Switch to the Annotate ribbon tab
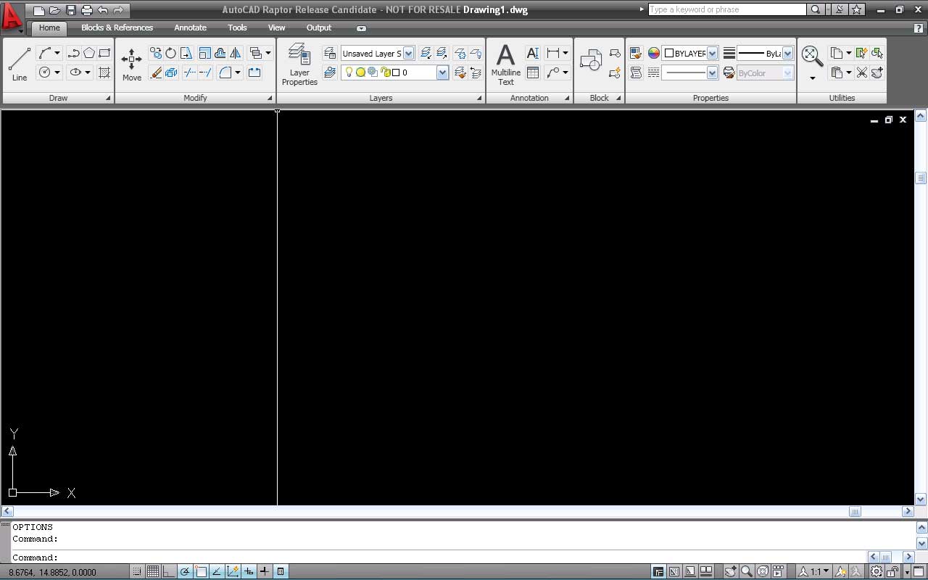 [x=190, y=28]
